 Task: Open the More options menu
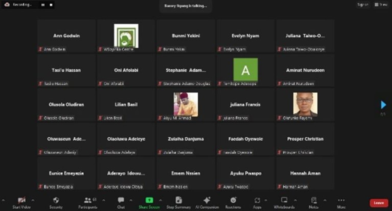click(x=341, y=201)
